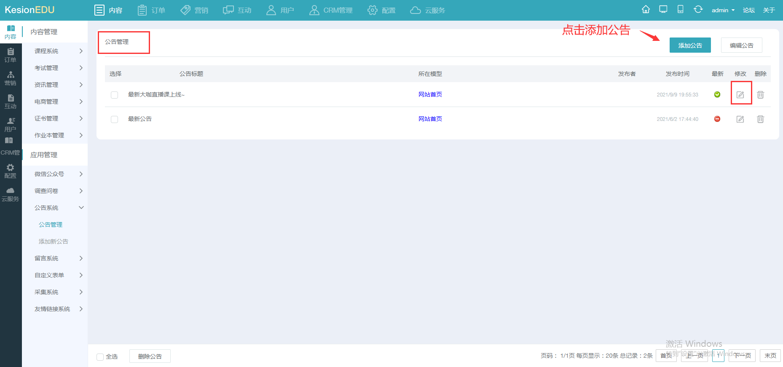The width and height of the screenshot is (783, 367).
Task: Click page number input field
Action: (x=718, y=356)
